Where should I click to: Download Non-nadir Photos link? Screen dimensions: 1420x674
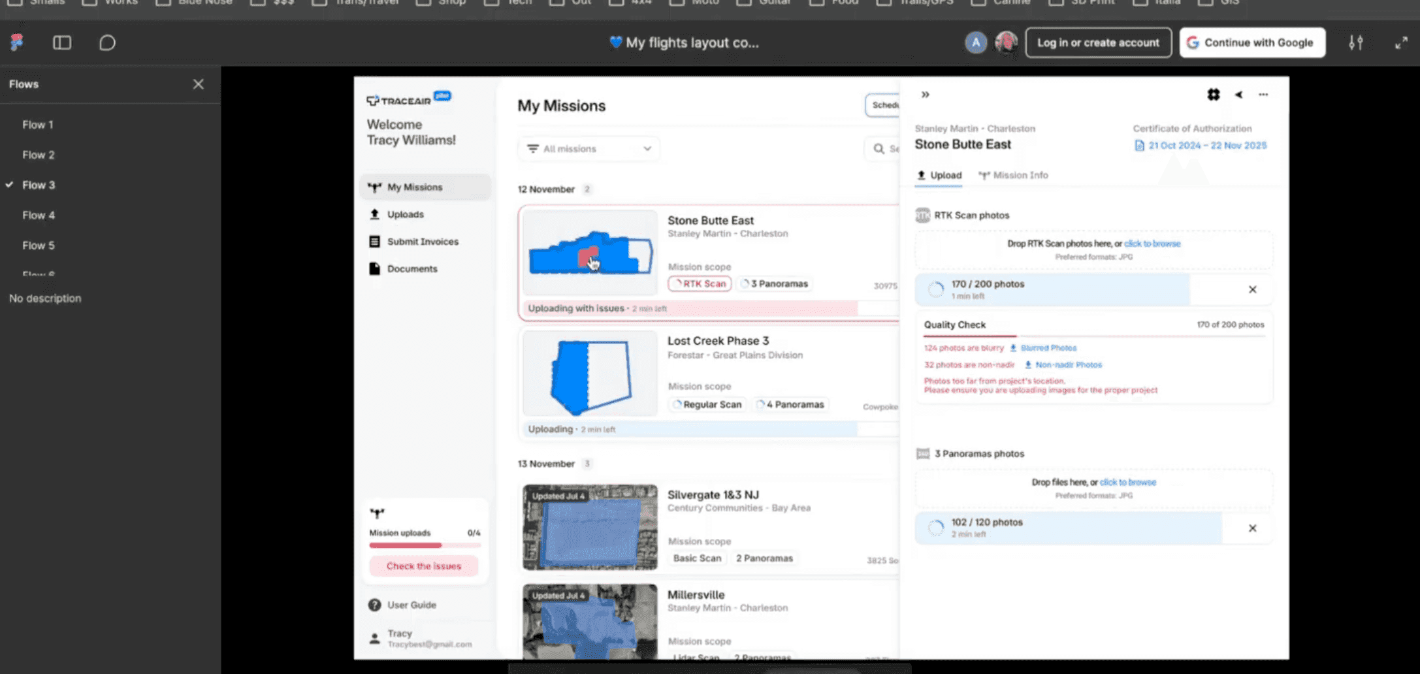point(1063,365)
